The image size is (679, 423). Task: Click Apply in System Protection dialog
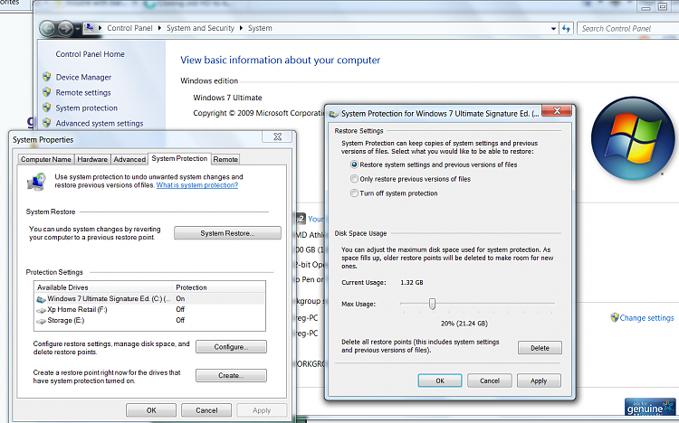coord(539,381)
